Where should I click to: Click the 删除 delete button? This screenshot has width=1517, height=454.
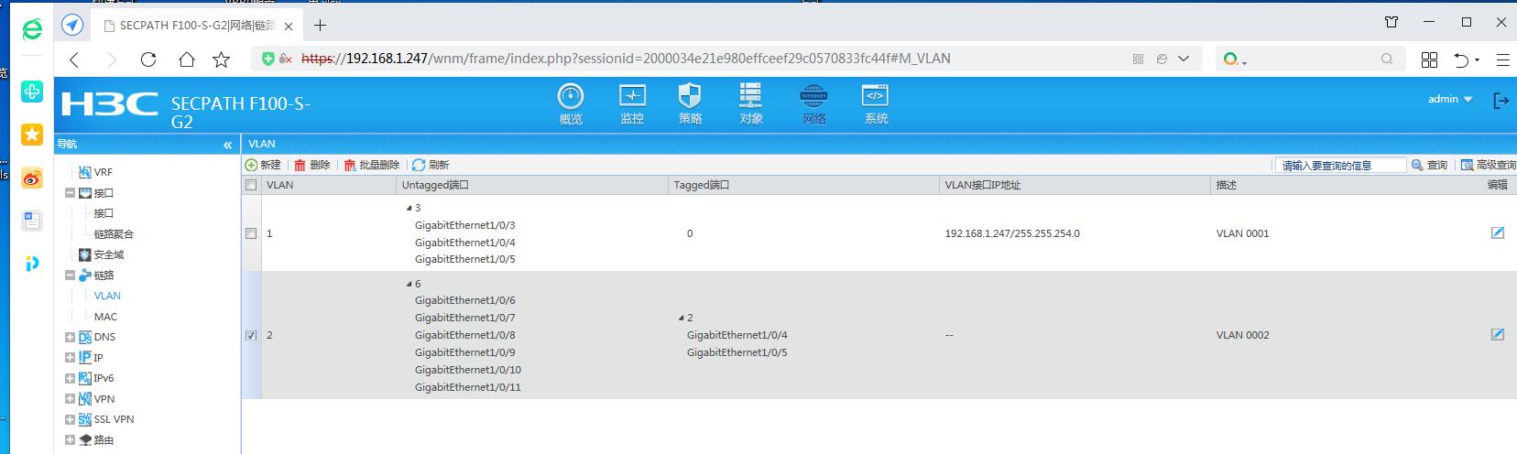(312, 165)
